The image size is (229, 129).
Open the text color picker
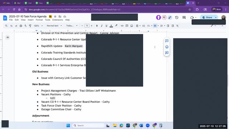click(111, 26)
